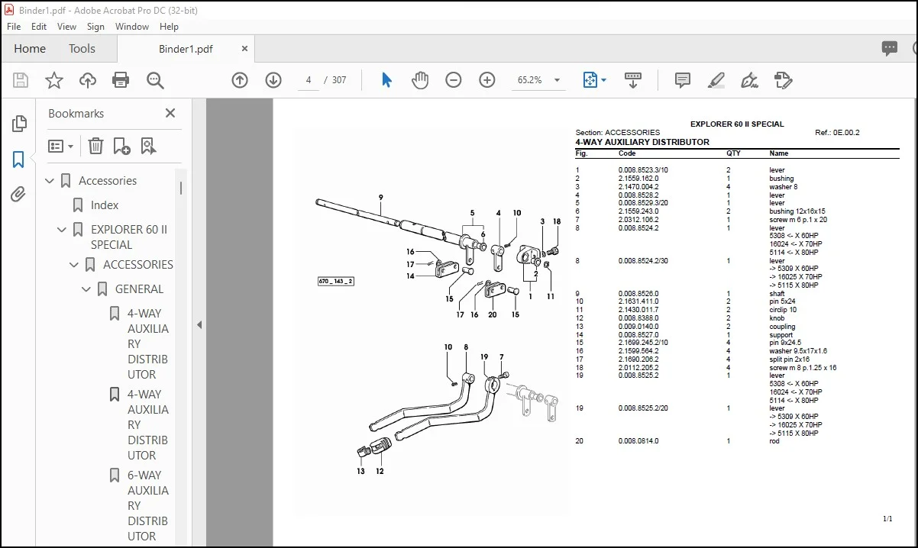Viewport: 918px width, 548px height.
Task: Click part name 'screw m 8 p.1.25 x 16'
Action: pyautogui.click(x=803, y=368)
